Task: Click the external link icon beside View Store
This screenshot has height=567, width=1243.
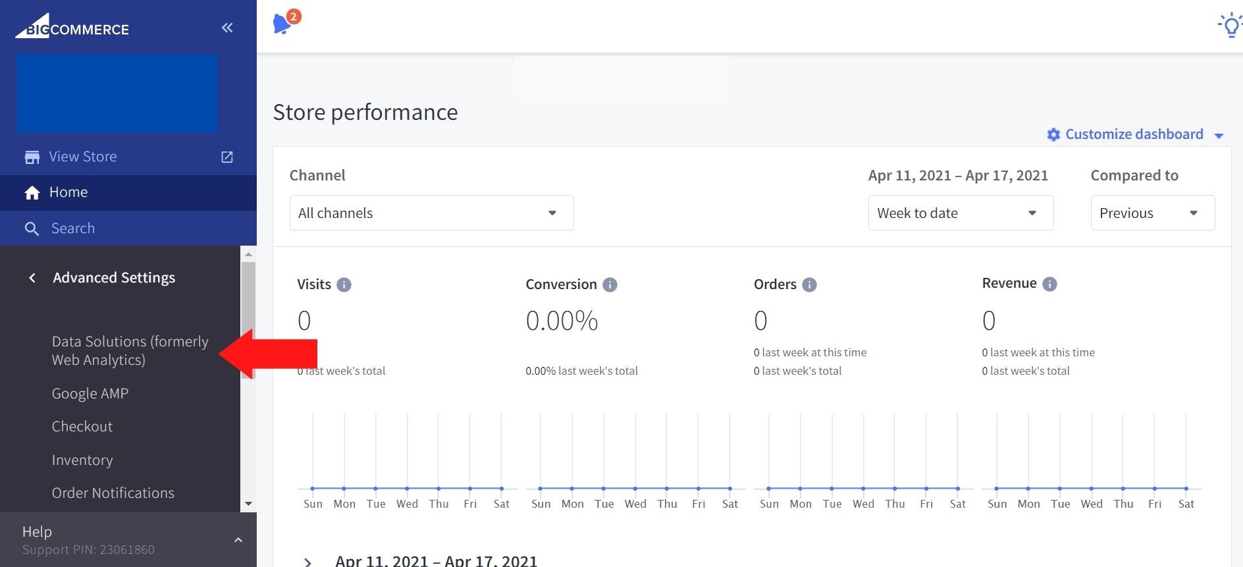Action: pos(227,157)
